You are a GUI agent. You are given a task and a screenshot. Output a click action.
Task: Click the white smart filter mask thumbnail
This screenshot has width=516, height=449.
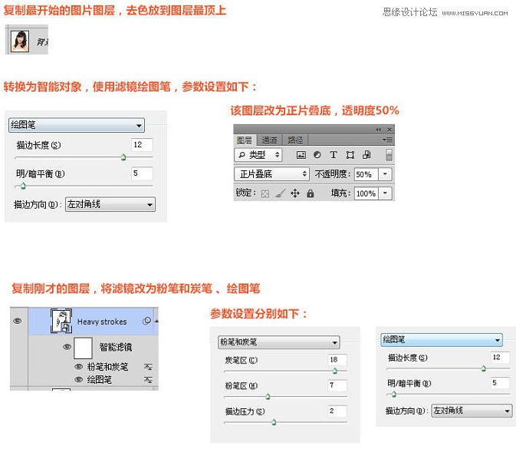click(84, 348)
